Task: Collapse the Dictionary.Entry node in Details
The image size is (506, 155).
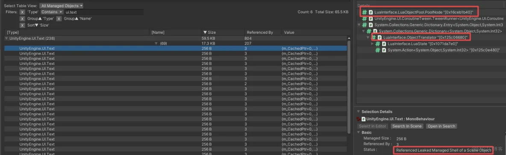Action: tap(359, 25)
